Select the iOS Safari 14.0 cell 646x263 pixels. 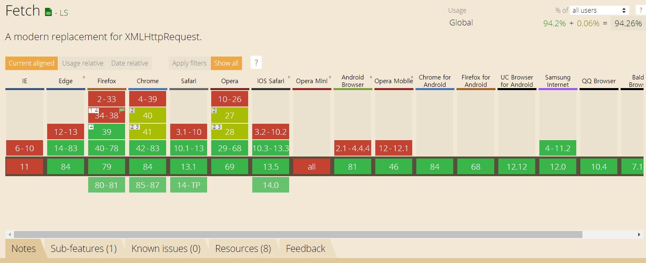[271, 185]
